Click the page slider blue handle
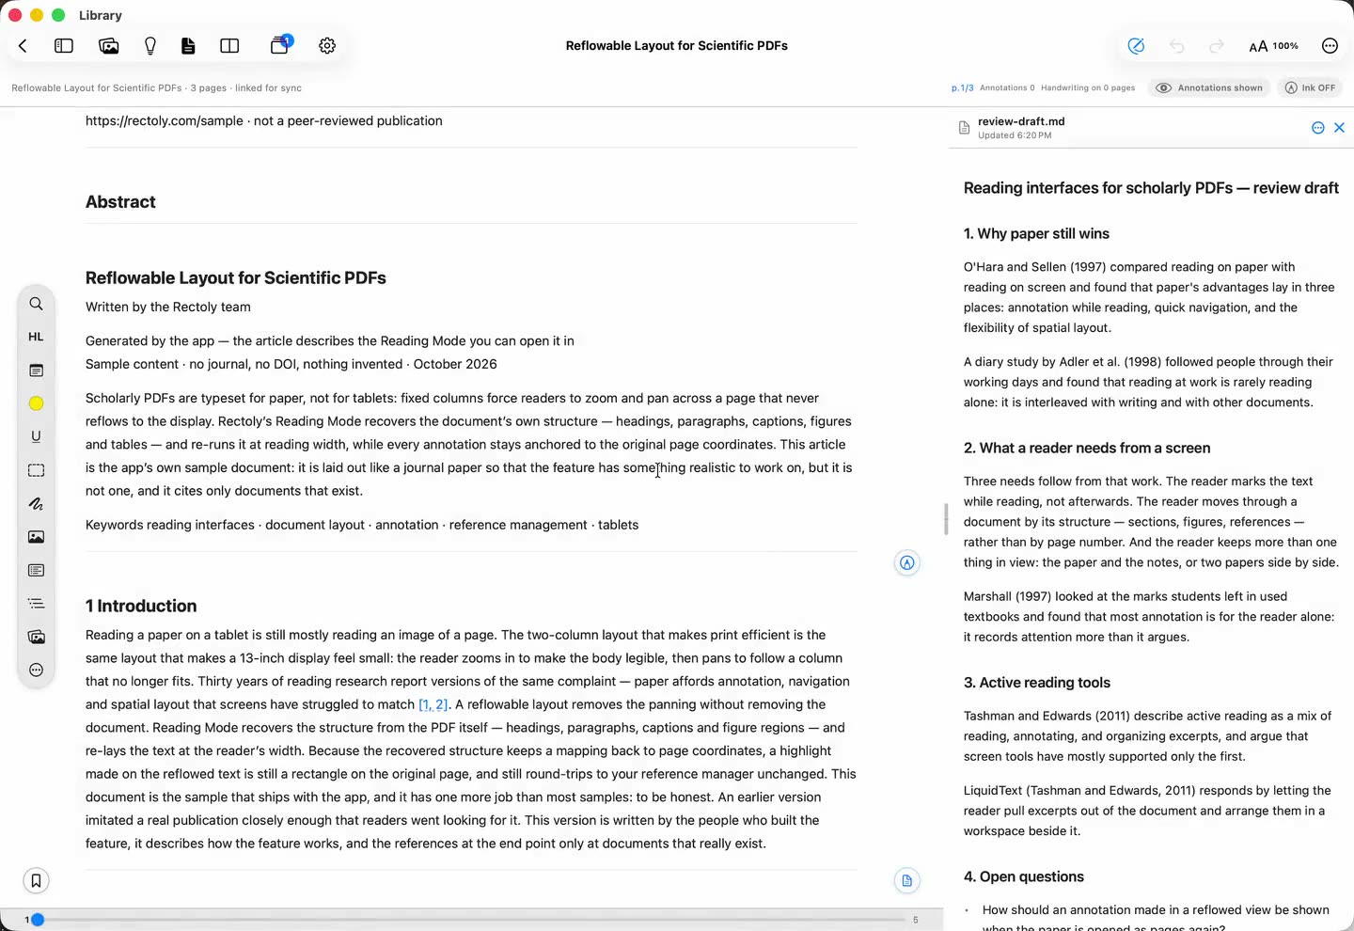 (x=38, y=920)
